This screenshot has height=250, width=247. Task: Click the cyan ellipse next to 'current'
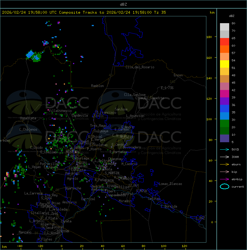click(x=224, y=186)
